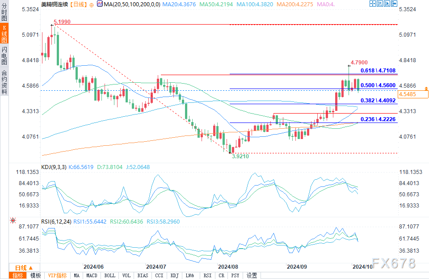Click the orange price alert marker at 4.5485
The height and width of the screenshot is (279, 429).
[426, 89]
